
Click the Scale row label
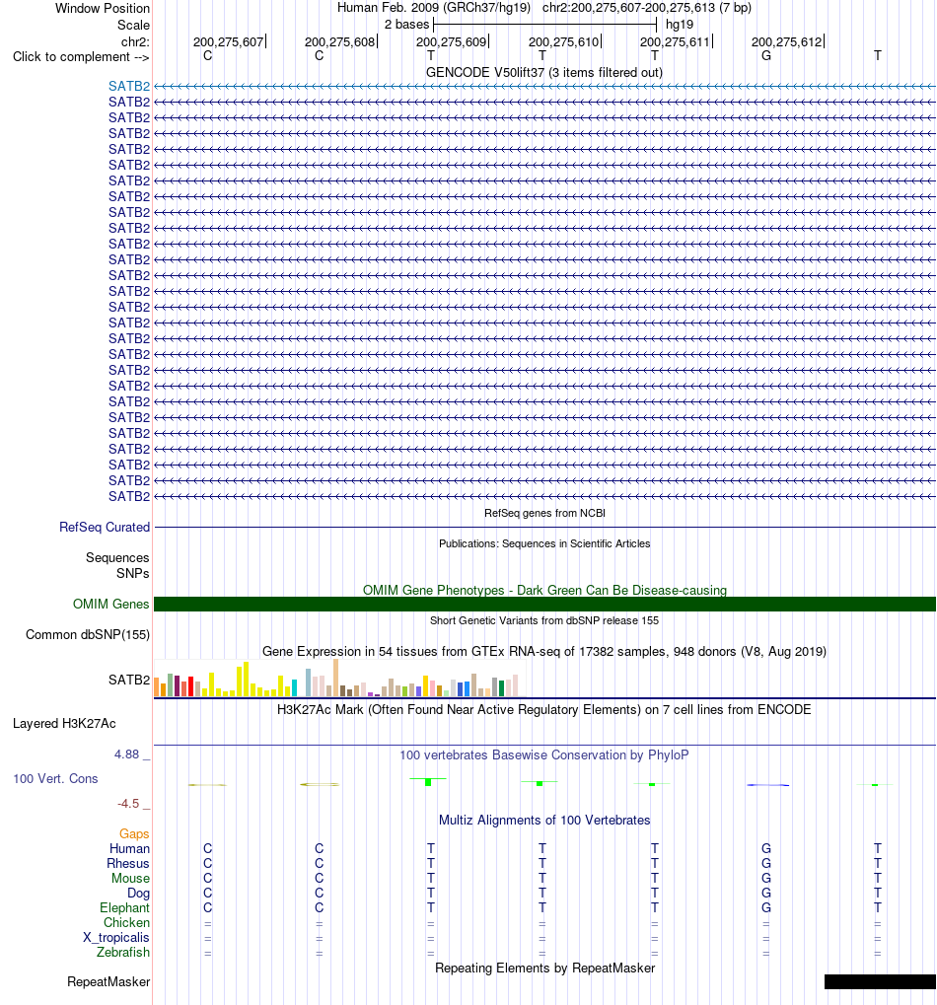click(133, 25)
